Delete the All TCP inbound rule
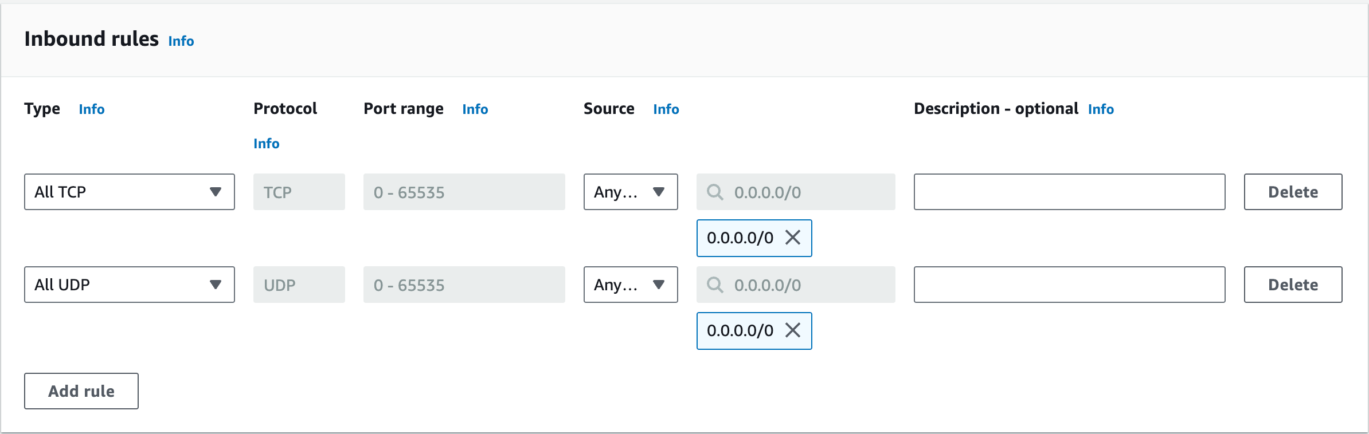1369x434 pixels. 1293,192
